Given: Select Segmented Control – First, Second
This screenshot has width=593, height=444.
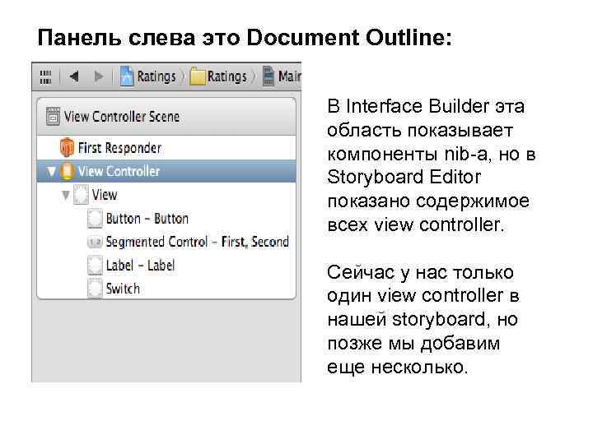Looking at the screenshot, I should (166, 242).
